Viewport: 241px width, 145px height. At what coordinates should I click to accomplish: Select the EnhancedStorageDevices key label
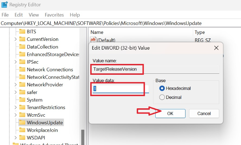(x=53, y=54)
